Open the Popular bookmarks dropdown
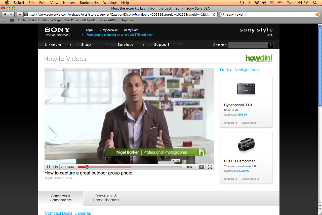 [x=128, y=20]
